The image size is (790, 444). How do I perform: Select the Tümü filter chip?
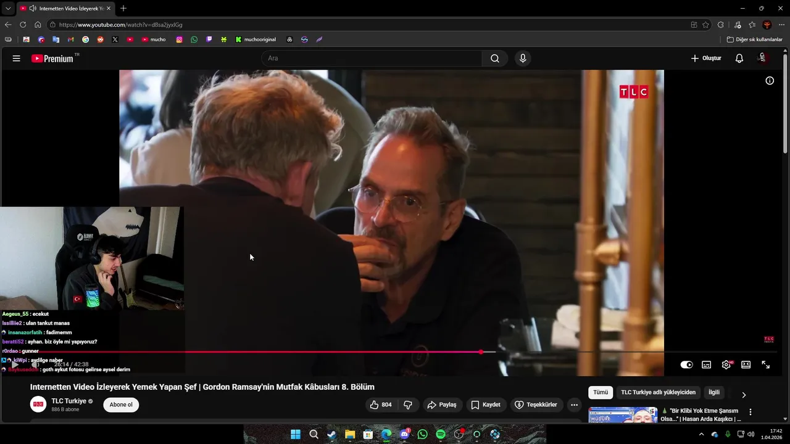pos(601,392)
